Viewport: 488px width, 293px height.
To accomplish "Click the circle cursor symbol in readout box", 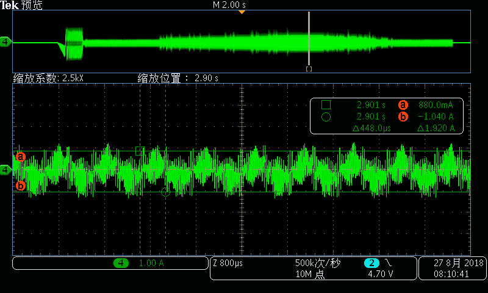I will pos(326,117).
